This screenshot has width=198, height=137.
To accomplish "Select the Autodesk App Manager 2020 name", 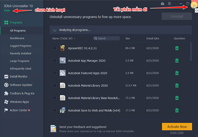I will (87, 61).
